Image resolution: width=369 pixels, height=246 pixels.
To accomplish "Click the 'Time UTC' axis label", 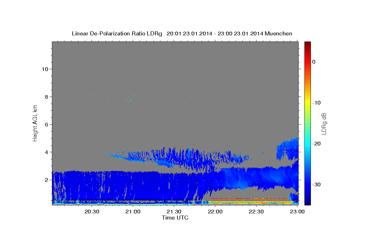I will pyautogui.click(x=175, y=218).
